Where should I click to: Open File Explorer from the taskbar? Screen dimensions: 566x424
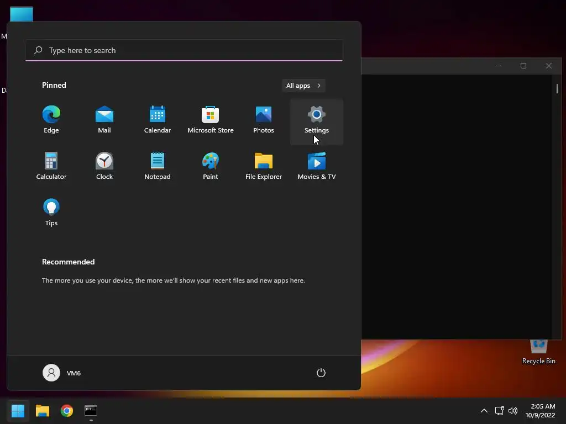(x=43, y=411)
